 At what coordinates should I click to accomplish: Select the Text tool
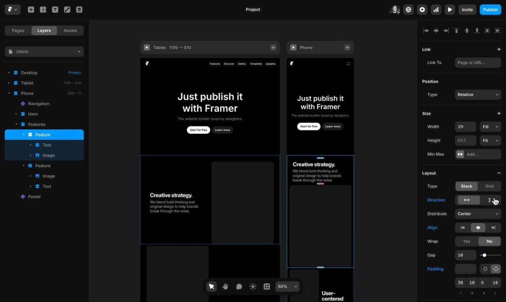[x=55, y=9]
